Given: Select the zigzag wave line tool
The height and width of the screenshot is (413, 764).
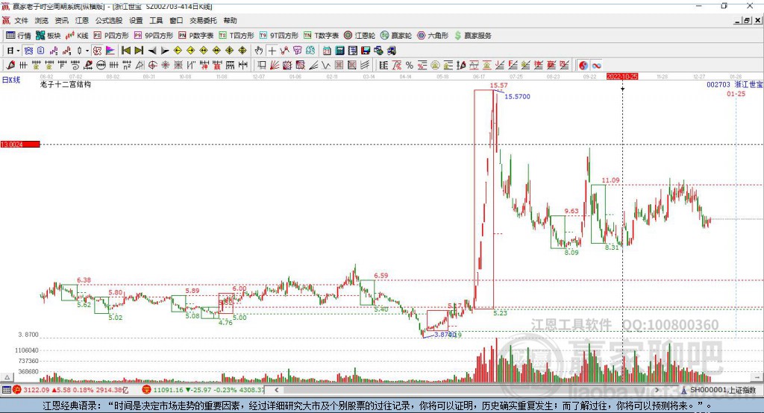Looking at the screenshot, I should pyautogui.click(x=326, y=66).
